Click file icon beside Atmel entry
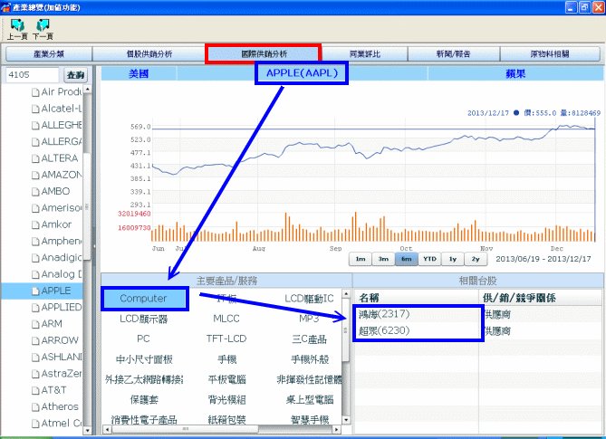The image size is (606, 439). (x=35, y=424)
